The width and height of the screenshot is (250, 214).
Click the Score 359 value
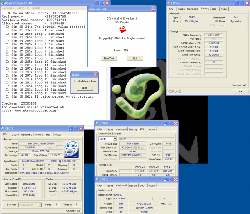coord(126,51)
